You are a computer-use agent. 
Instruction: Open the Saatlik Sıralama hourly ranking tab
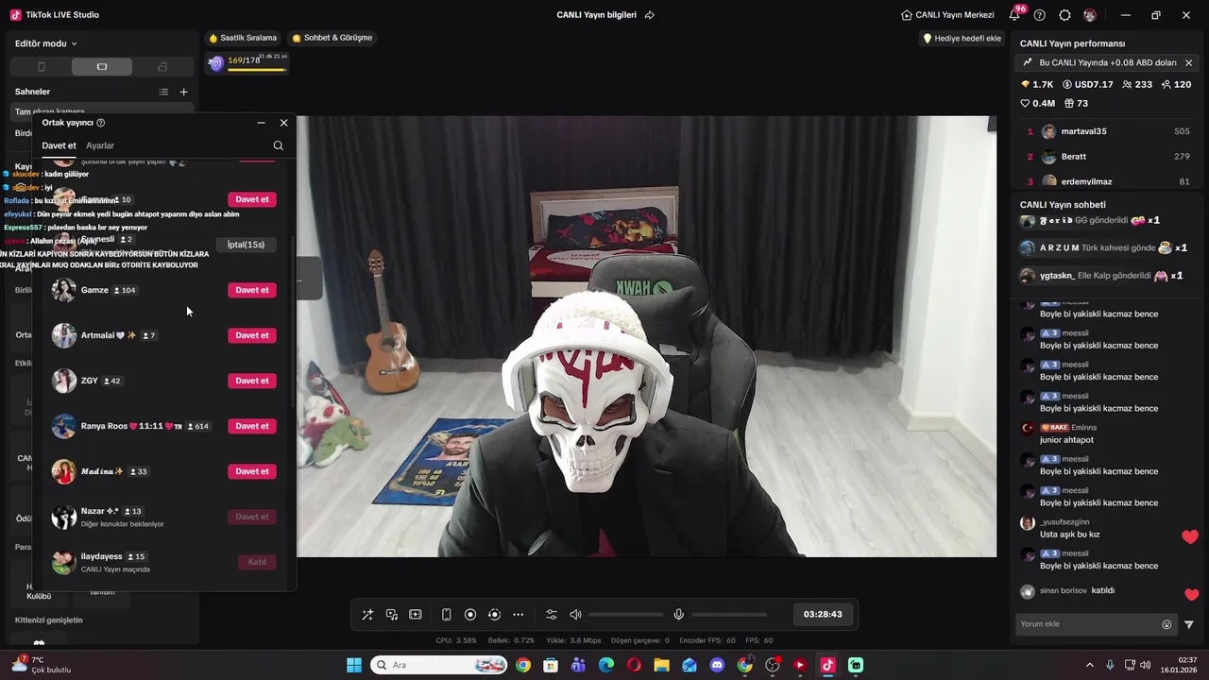243,38
